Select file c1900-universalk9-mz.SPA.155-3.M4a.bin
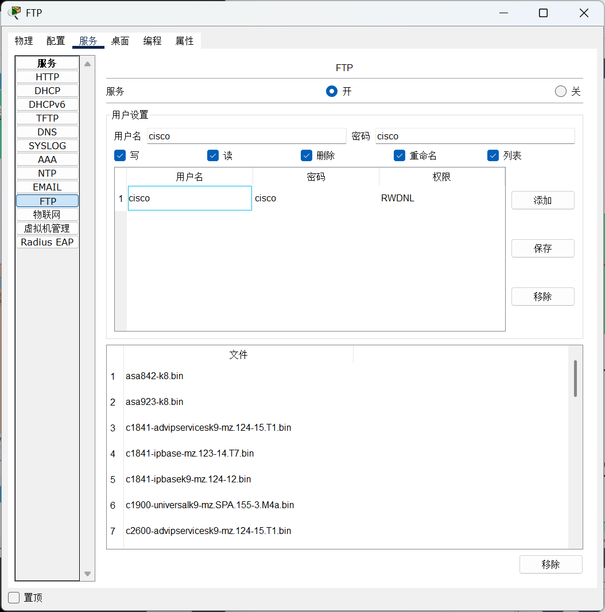Screen dimensions: 605x612 (x=210, y=505)
